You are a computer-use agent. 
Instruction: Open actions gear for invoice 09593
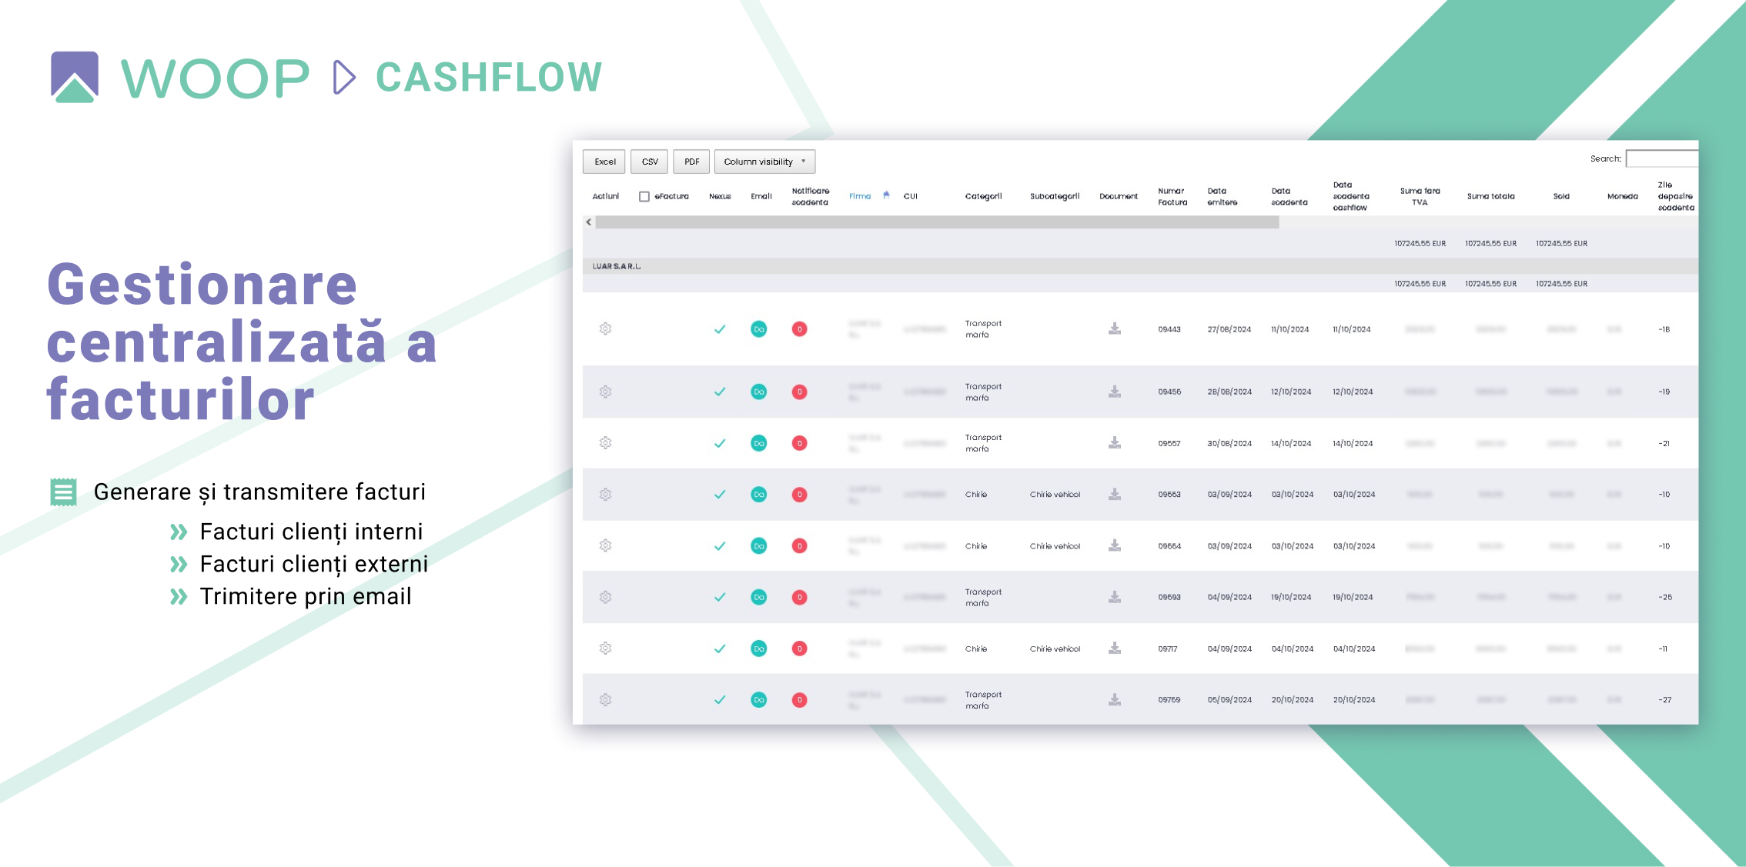click(606, 597)
